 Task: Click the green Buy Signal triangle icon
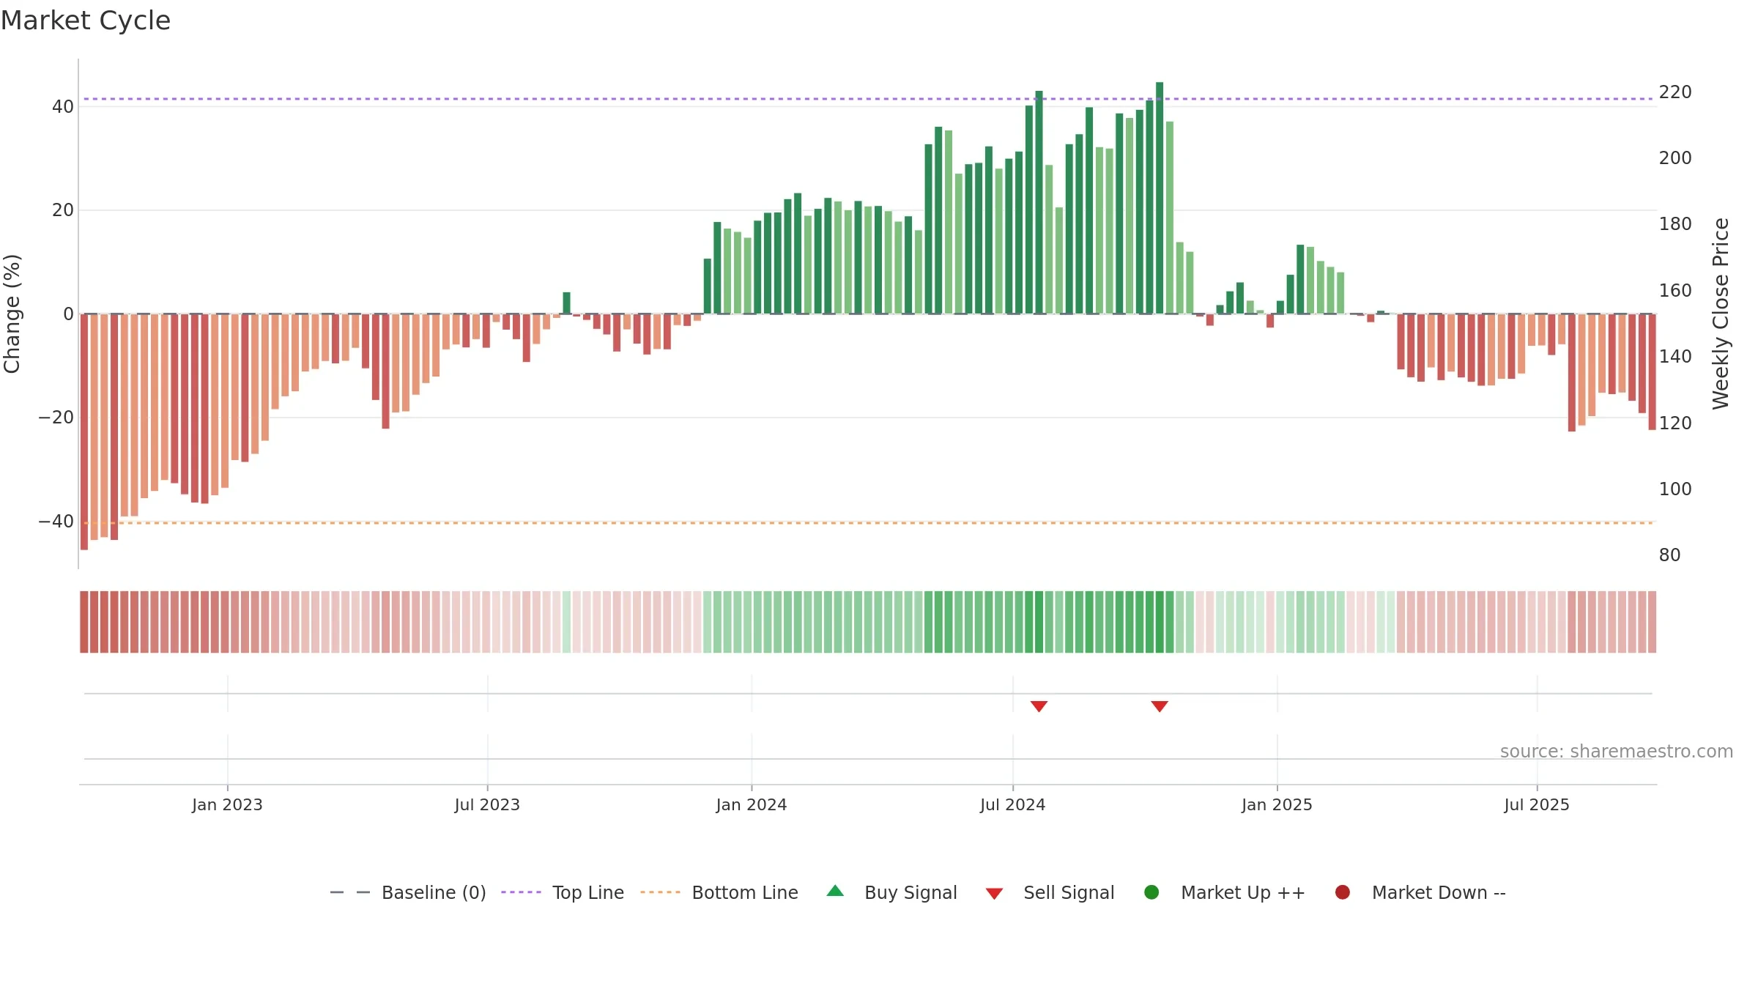click(x=835, y=891)
